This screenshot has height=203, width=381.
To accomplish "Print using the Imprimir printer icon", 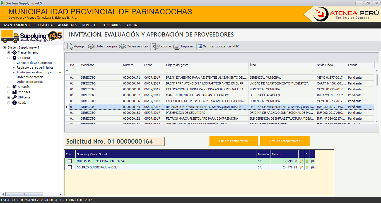I will pos(177,46).
